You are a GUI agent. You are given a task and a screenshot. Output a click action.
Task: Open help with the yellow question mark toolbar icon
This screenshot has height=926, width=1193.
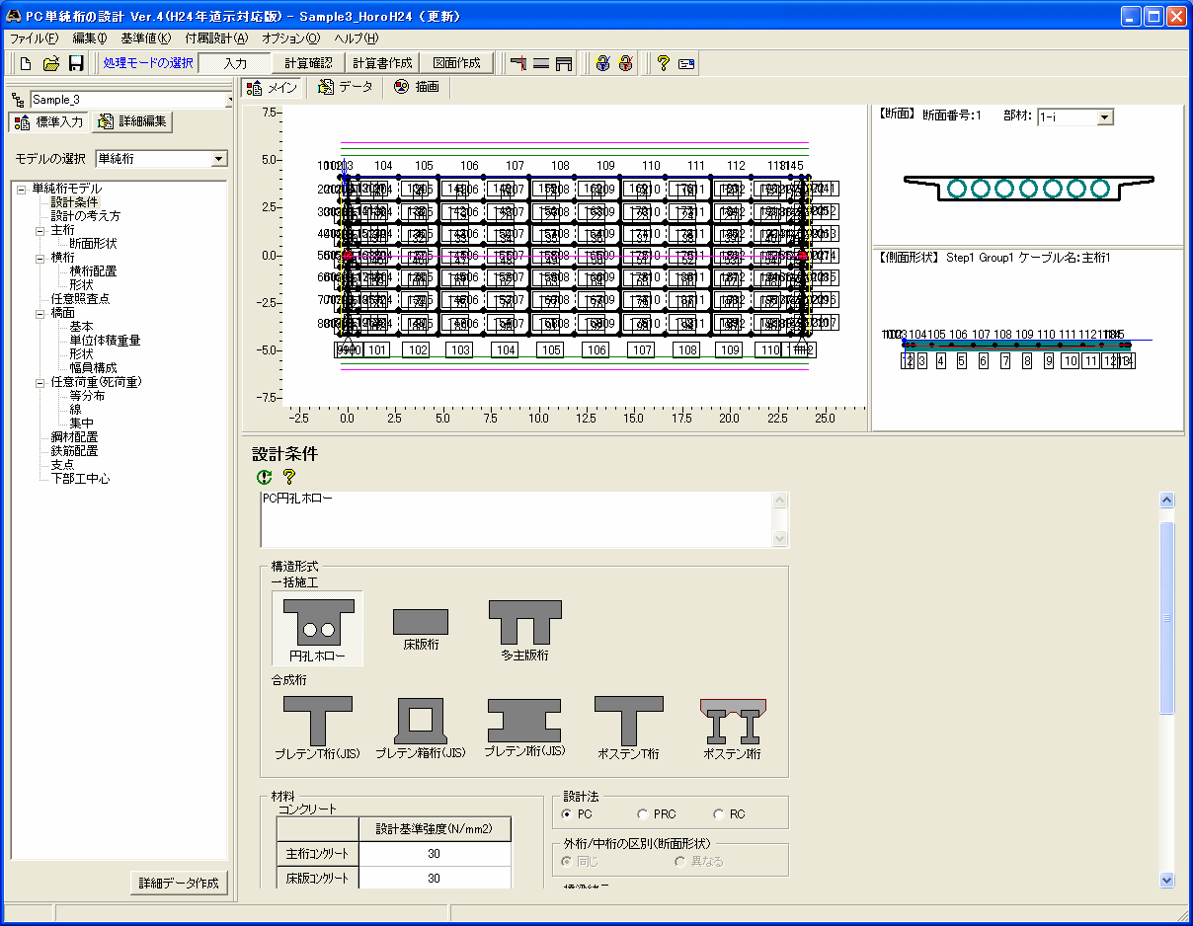663,63
